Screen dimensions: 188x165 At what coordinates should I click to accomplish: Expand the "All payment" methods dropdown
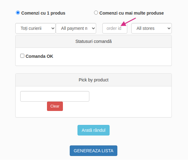pyautogui.click(x=76, y=28)
